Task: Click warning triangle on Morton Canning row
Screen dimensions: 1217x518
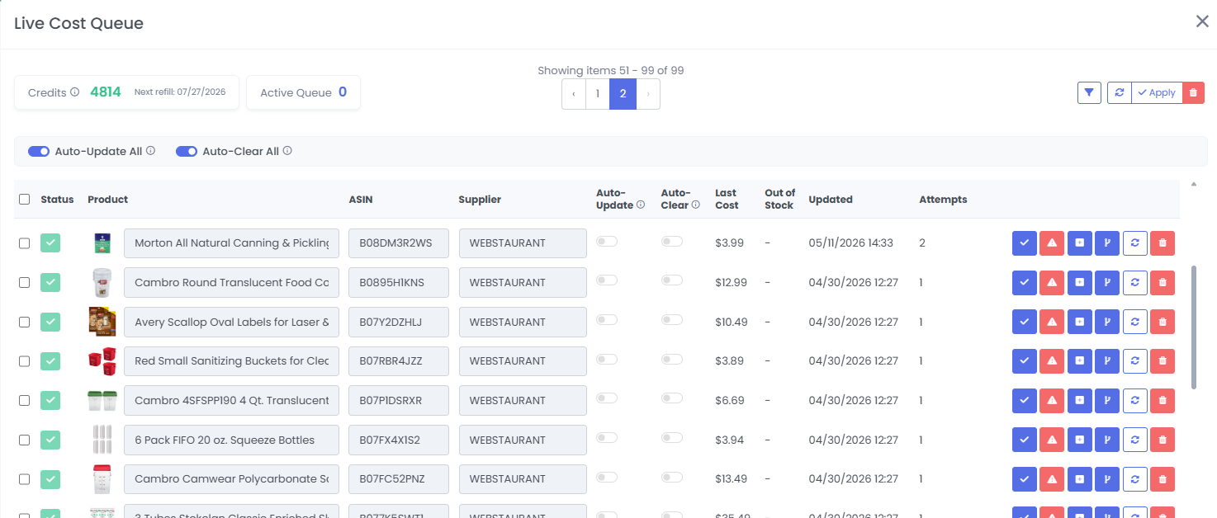Action: [x=1052, y=243]
